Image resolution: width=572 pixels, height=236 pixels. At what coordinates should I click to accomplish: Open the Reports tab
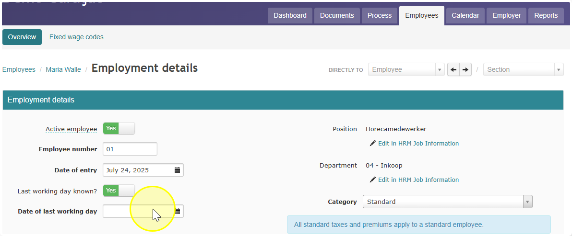546,16
